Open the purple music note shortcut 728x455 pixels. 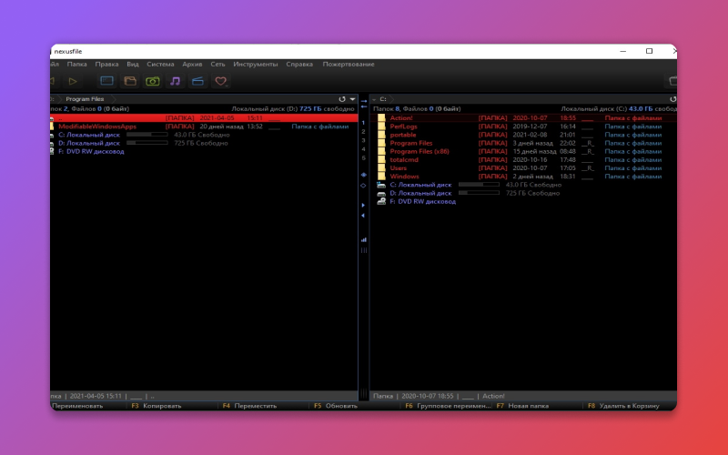pyautogui.click(x=175, y=81)
